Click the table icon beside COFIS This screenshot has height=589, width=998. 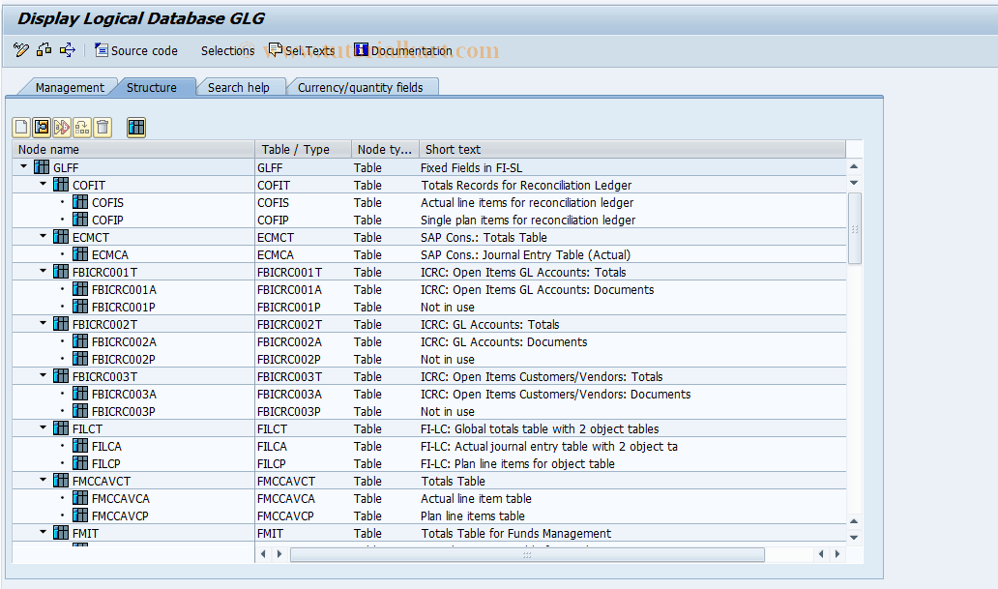pyautogui.click(x=78, y=202)
